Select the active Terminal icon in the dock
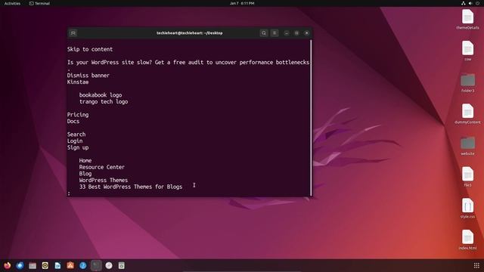 96,265
